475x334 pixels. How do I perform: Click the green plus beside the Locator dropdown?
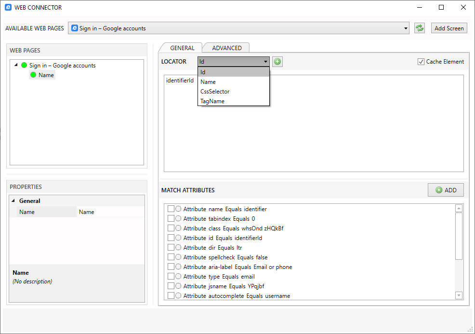(277, 61)
